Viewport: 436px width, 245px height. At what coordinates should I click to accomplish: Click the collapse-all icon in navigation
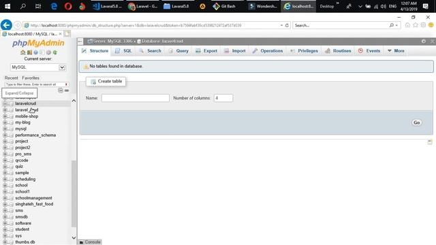pos(61,91)
